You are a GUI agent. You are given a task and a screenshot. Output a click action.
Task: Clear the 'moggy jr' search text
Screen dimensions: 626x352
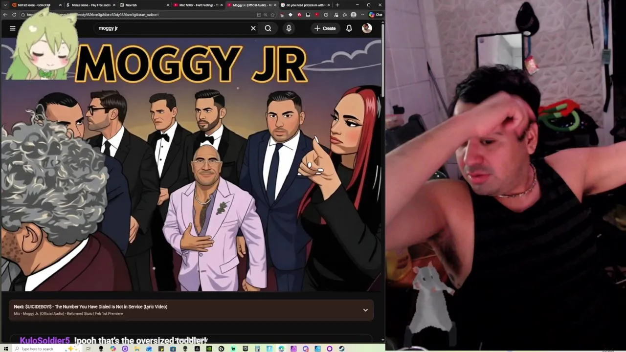tap(253, 28)
